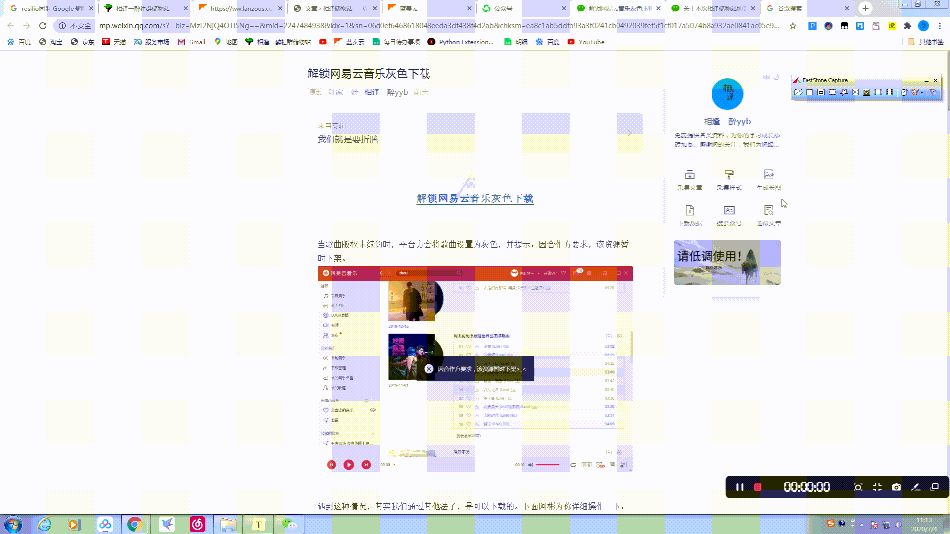Click recorder floating window icon
The image size is (950, 534).
tap(934, 487)
